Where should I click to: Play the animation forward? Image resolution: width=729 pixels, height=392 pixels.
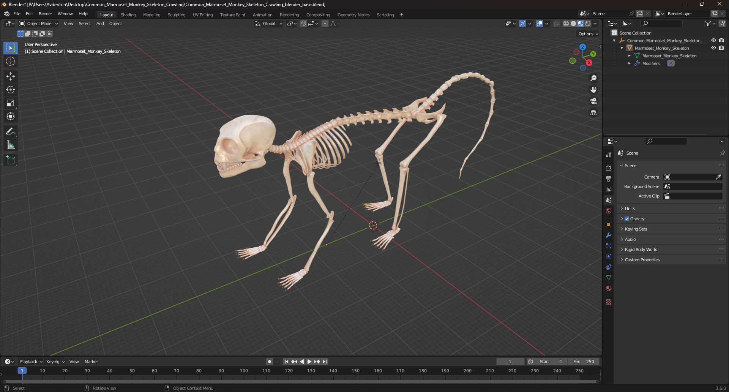(x=309, y=362)
